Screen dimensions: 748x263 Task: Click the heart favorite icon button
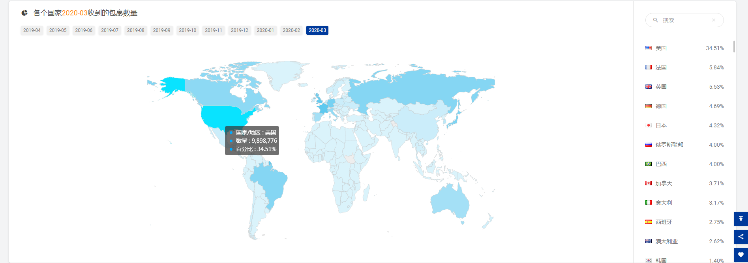point(741,255)
